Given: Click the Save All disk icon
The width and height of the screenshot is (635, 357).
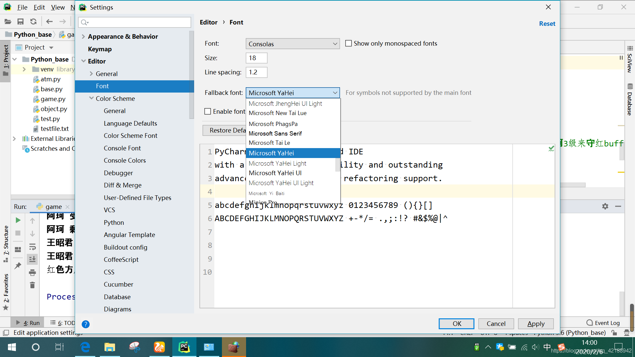Looking at the screenshot, I should (x=21, y=22).
